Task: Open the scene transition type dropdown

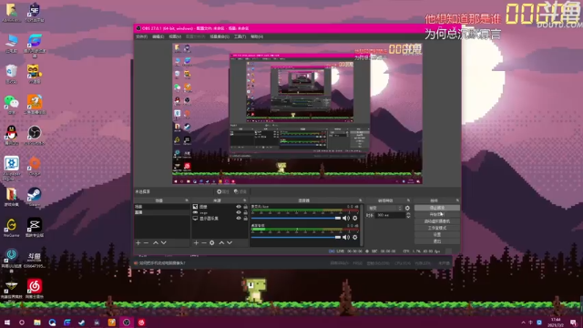Action: pyautogui.click(x=384, y=209)
